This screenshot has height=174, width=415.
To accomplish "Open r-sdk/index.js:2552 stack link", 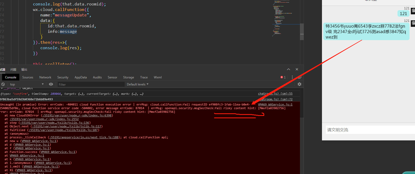I will (44, 119).
